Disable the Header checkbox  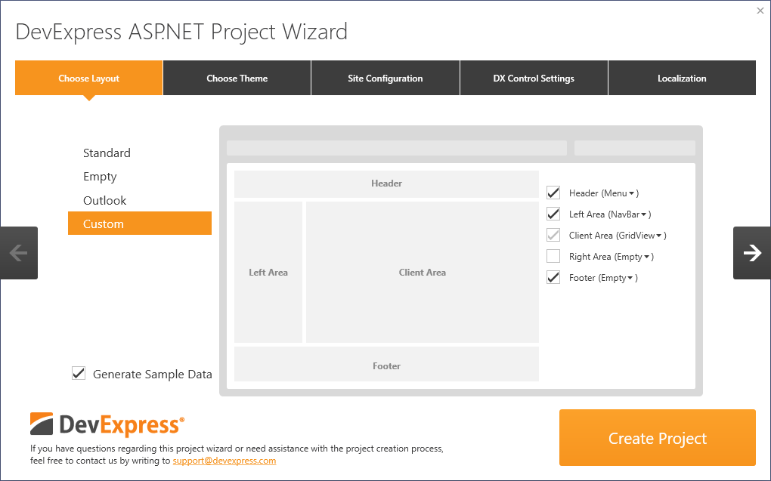(553, 192)
